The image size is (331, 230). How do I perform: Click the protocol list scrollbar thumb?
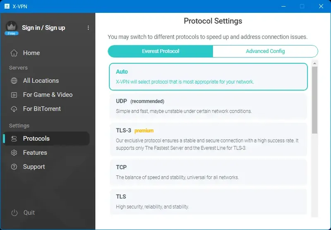tap(314, 99)
